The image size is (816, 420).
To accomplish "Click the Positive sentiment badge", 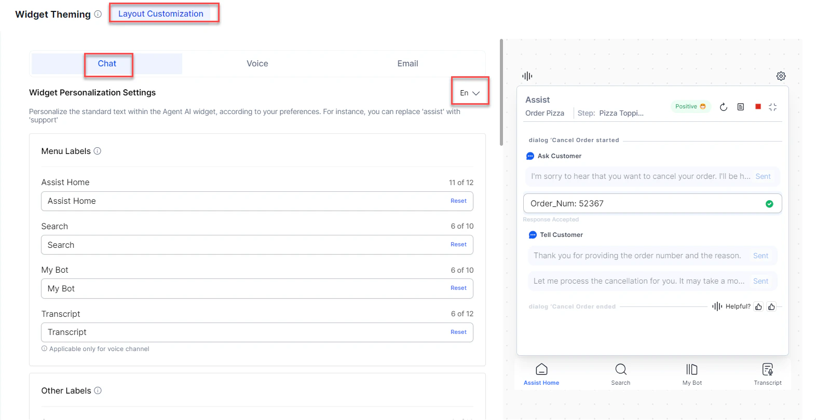I will point(690,106).
